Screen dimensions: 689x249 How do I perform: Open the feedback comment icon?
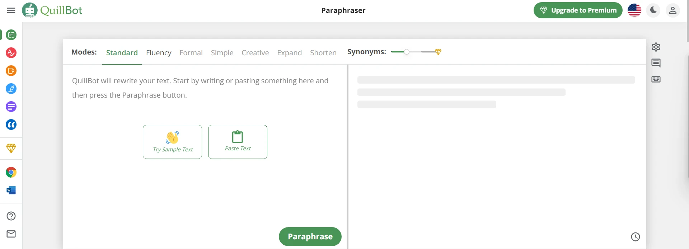click(656, 63)
